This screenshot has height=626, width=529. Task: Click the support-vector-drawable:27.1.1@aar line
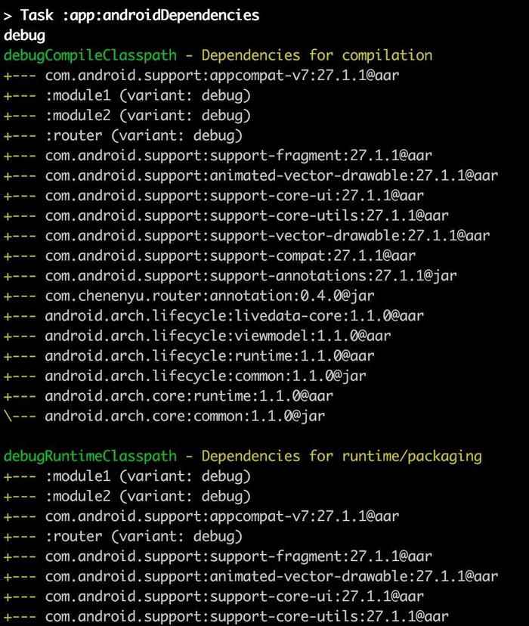(264, 236)
